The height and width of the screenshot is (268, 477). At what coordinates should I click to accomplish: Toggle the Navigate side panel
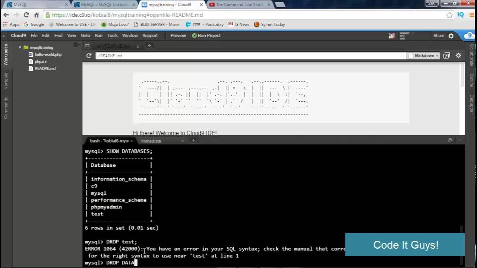pos(6,81)
